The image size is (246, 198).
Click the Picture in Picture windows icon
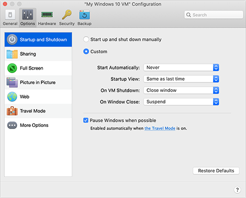click(x=12, y=83)
